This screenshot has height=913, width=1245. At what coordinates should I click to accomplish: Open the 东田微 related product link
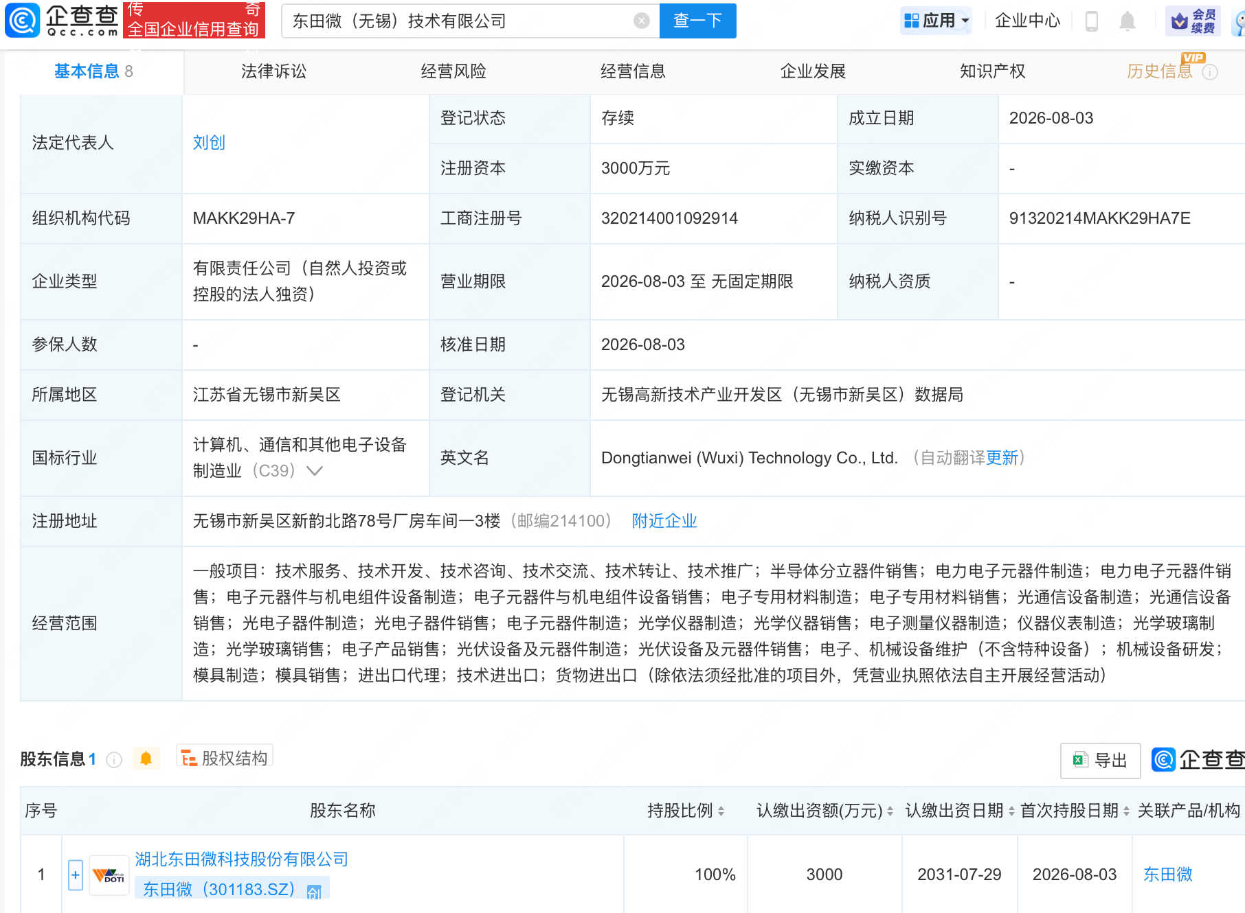coord(1167,875)
